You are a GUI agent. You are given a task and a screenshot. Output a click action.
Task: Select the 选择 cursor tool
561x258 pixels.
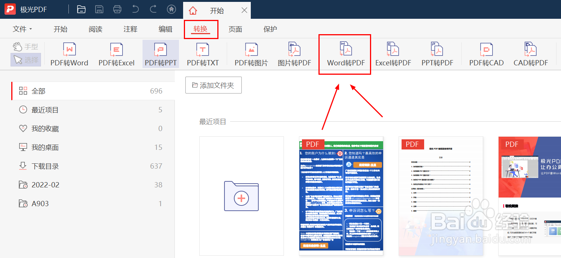pyautogui.click(x=26, y=60)
